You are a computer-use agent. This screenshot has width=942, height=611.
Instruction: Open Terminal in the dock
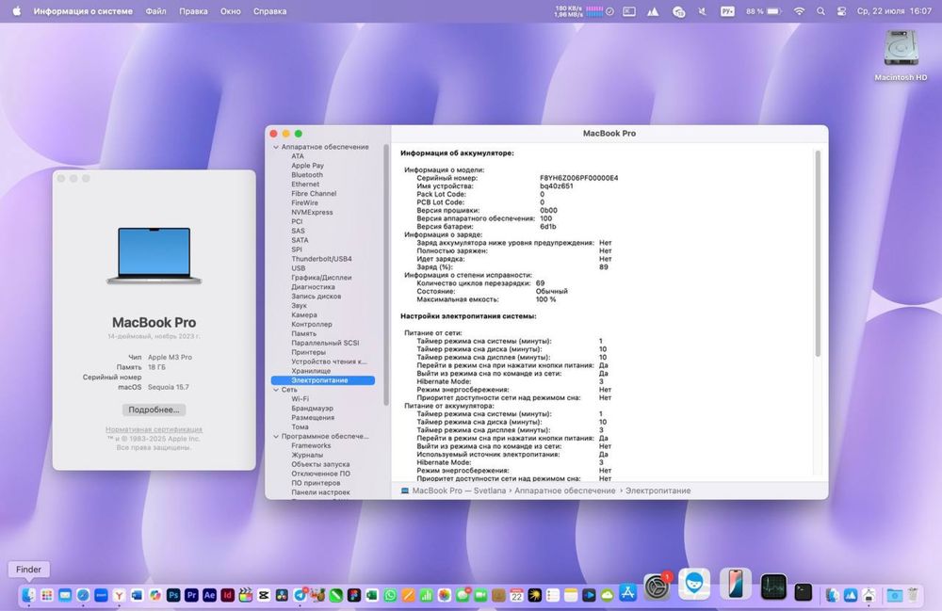(x=804, y=592)
